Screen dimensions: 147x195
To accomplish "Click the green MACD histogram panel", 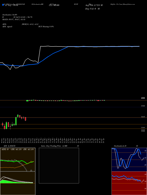I will click(x=18, y=183).
